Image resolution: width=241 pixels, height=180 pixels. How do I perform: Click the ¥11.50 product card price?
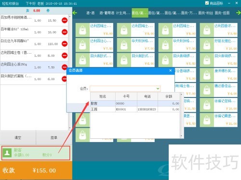coord(190,108)
